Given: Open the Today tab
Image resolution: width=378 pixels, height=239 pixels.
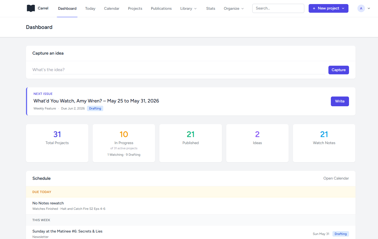Looking at the screenshot, I should coord(90,8).
